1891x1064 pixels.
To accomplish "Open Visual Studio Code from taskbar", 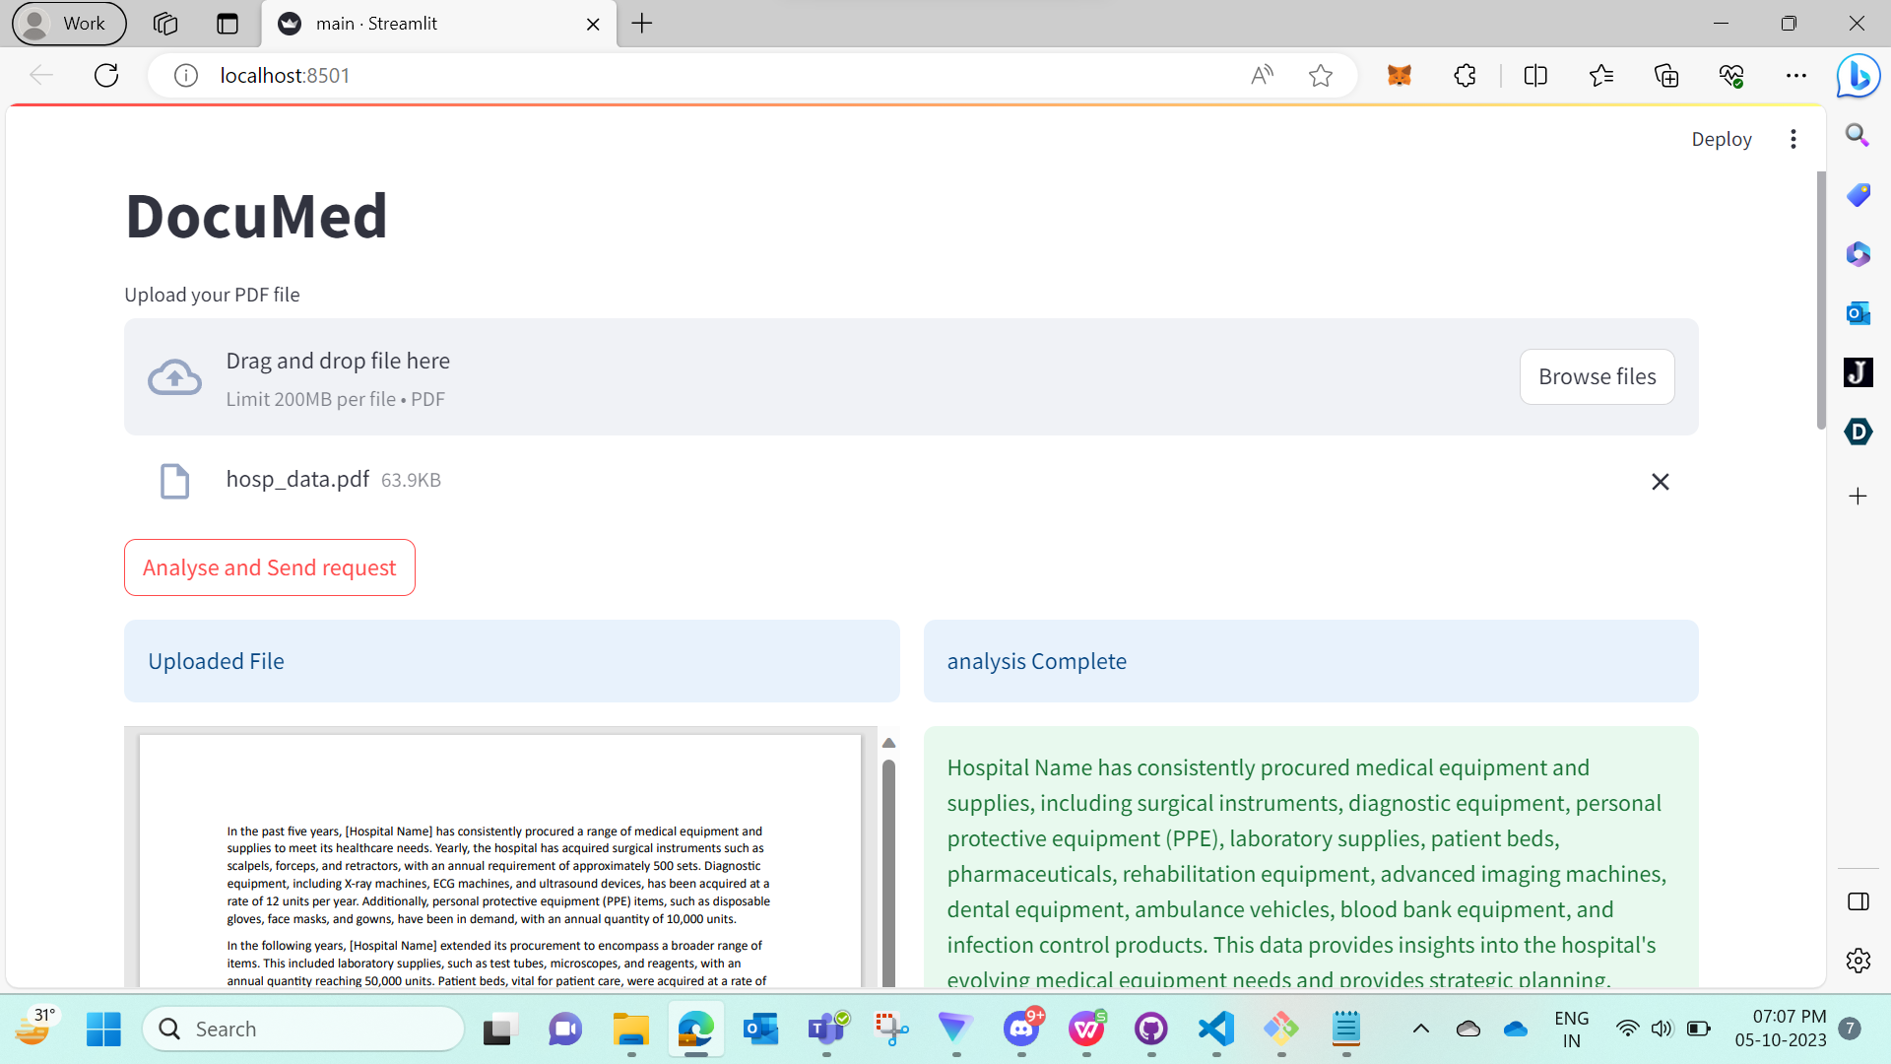I will (x=1216, y=1029).
